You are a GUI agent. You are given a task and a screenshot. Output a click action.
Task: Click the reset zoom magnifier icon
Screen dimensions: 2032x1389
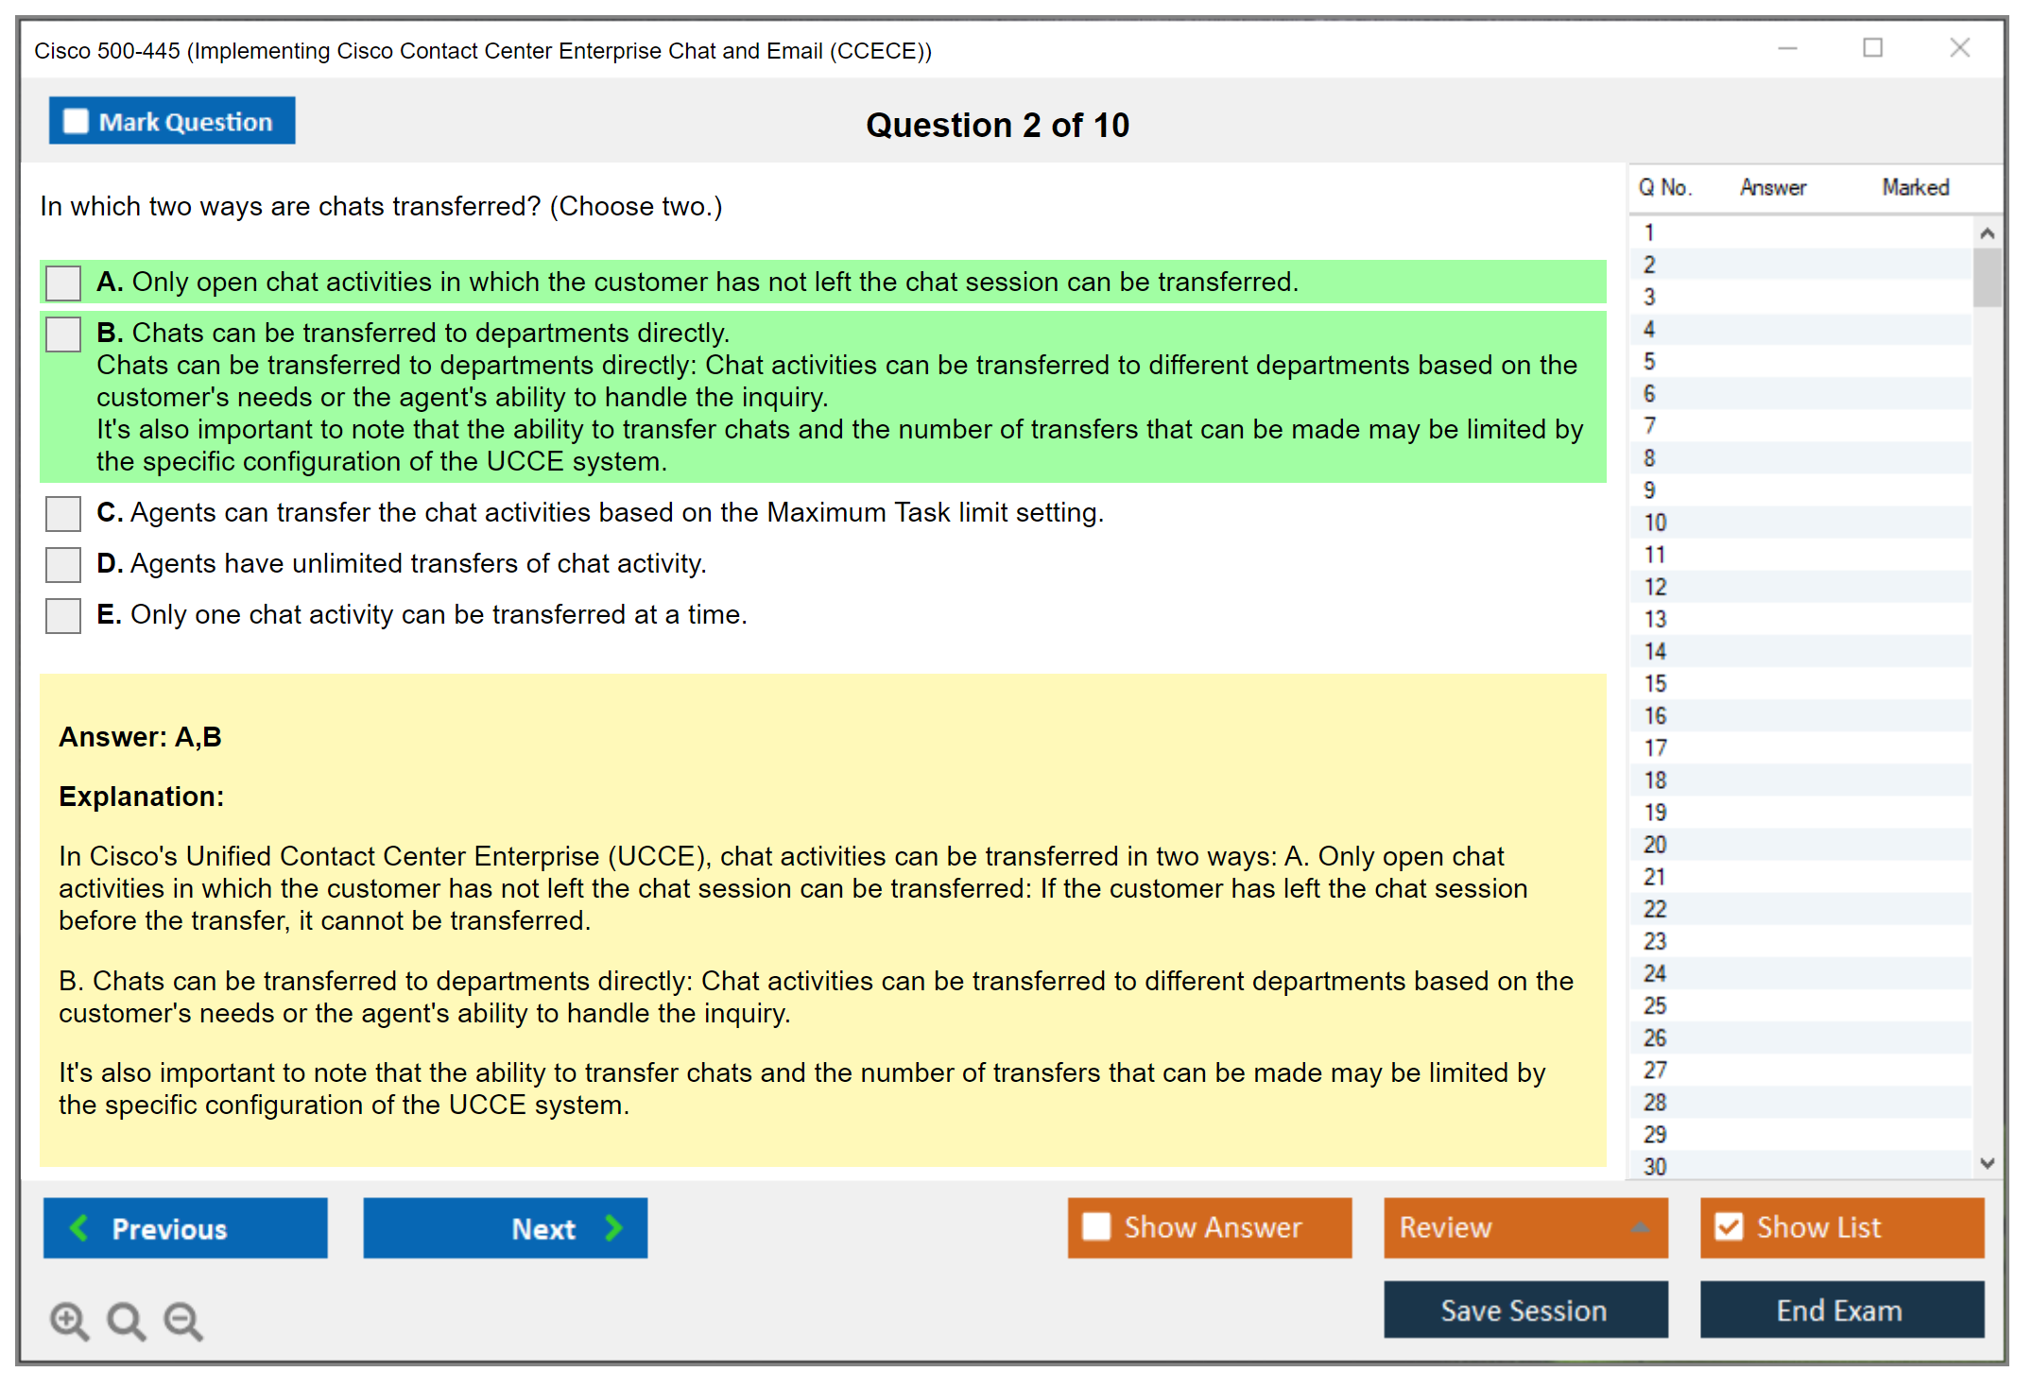click(126, 1320)
